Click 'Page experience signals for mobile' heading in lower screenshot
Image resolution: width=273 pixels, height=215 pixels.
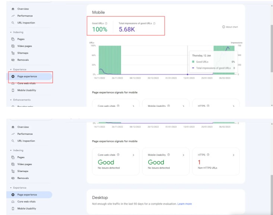[115, 141]
